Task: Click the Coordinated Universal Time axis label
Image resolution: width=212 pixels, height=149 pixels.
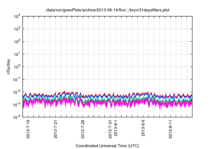Action: click(108, 146)
